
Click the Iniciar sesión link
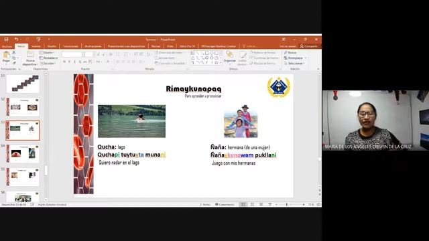(x=288, y=46)
